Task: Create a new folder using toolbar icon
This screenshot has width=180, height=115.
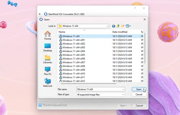Action: (x=123, y=26)
